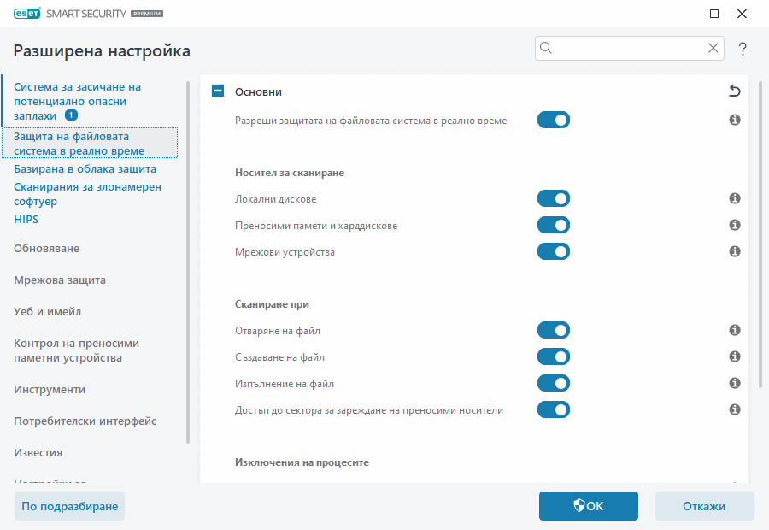This screenshot has width=769, height=530.
Task: Click info icon for Изпълнение на файл
Action: [734, 383]
